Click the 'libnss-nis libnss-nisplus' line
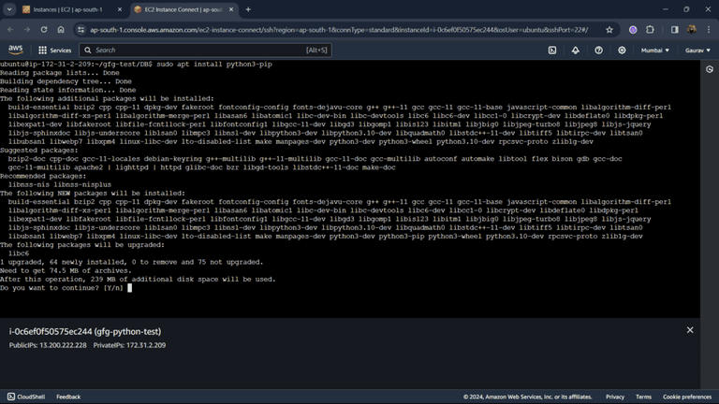This screenshot has width=719, height=404. click(60, 184)
